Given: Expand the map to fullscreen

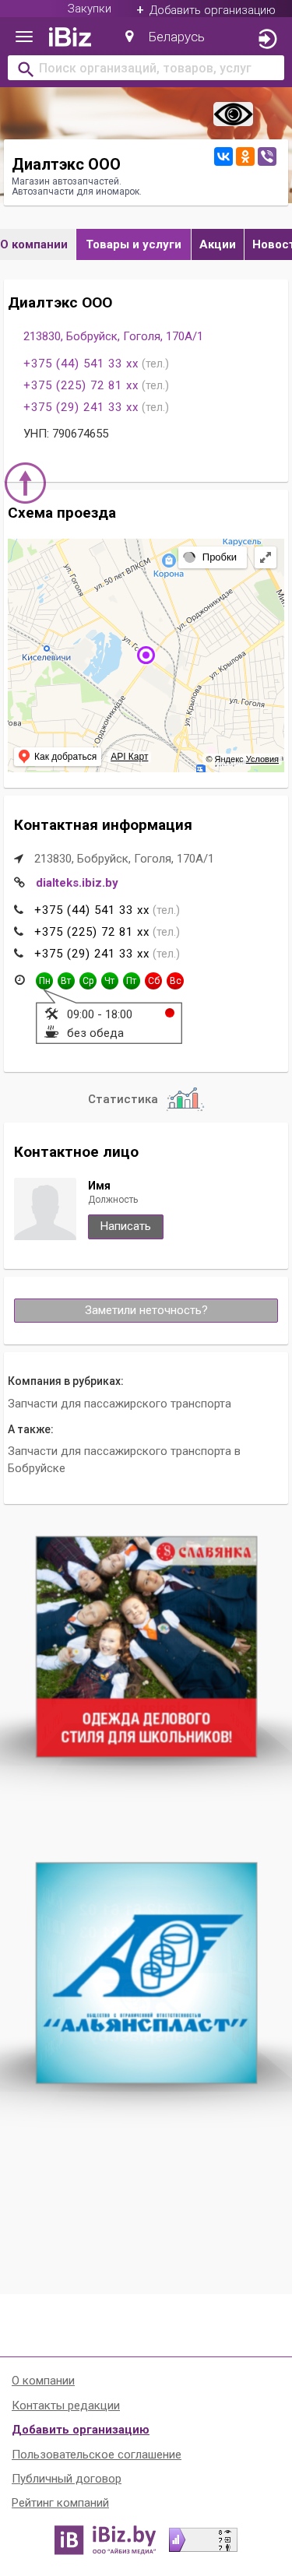Looking at the screenshot, I should (x=265, y=558).
